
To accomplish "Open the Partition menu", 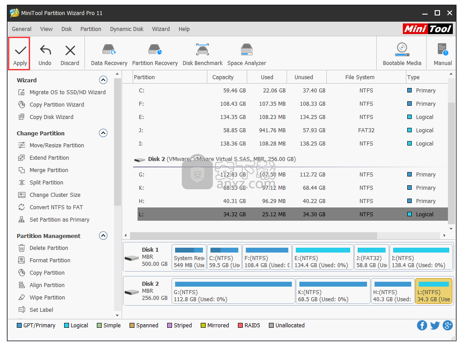I will click(91, 29).
